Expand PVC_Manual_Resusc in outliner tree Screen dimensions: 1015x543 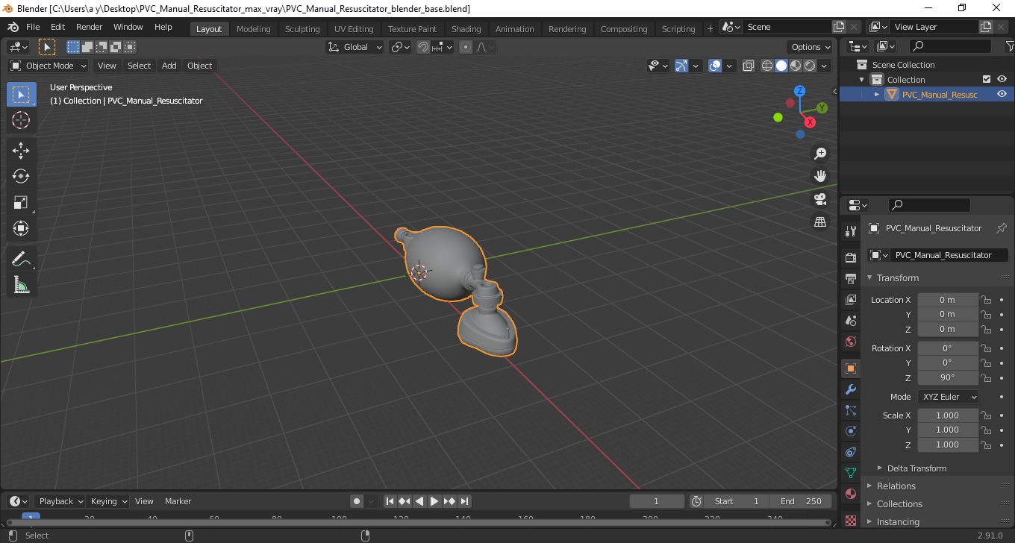(x=877, y=94)
